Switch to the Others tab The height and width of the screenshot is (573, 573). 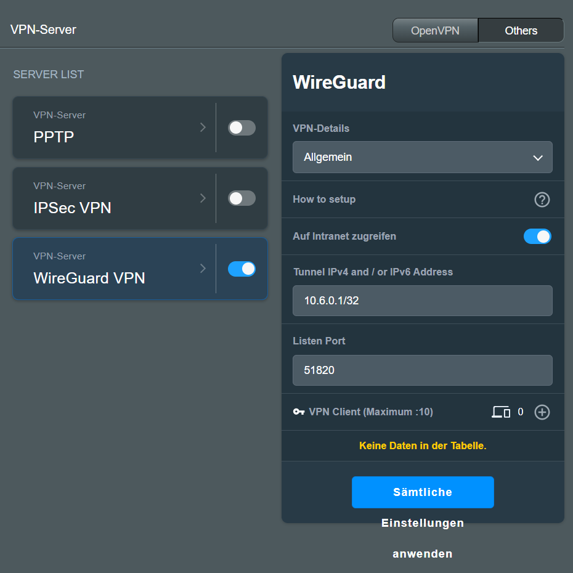click(x=521, y=31)
